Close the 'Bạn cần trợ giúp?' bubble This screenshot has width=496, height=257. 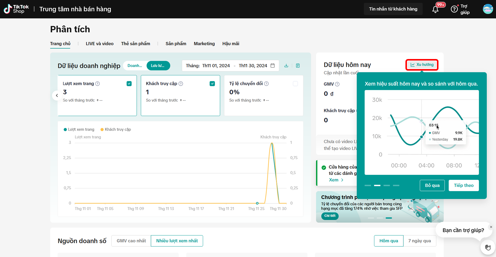click(491, 227)
